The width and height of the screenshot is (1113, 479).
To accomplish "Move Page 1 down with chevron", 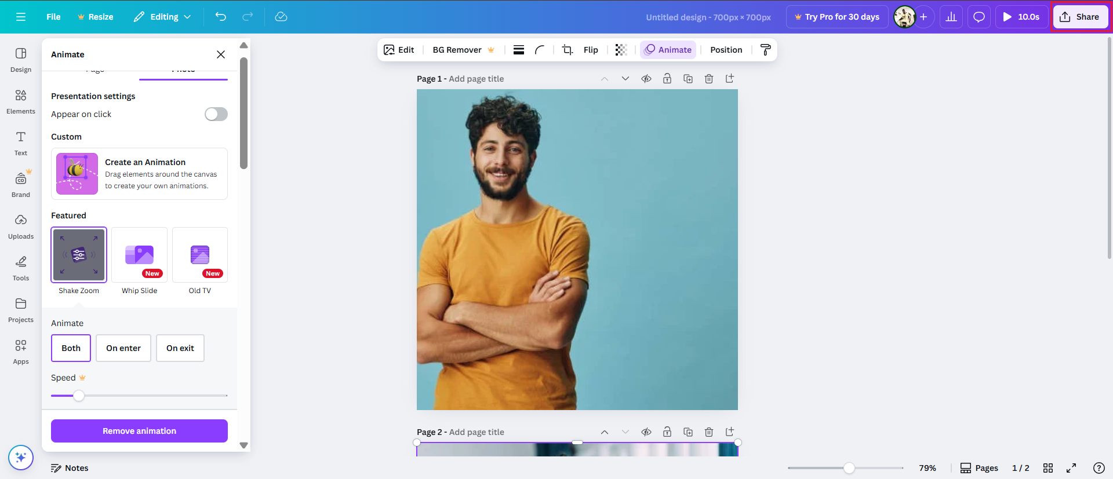I will click(625, 79).
